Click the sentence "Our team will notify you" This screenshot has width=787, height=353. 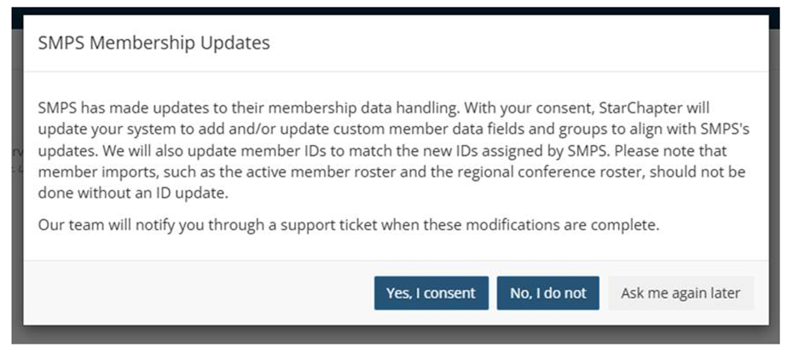349,225
